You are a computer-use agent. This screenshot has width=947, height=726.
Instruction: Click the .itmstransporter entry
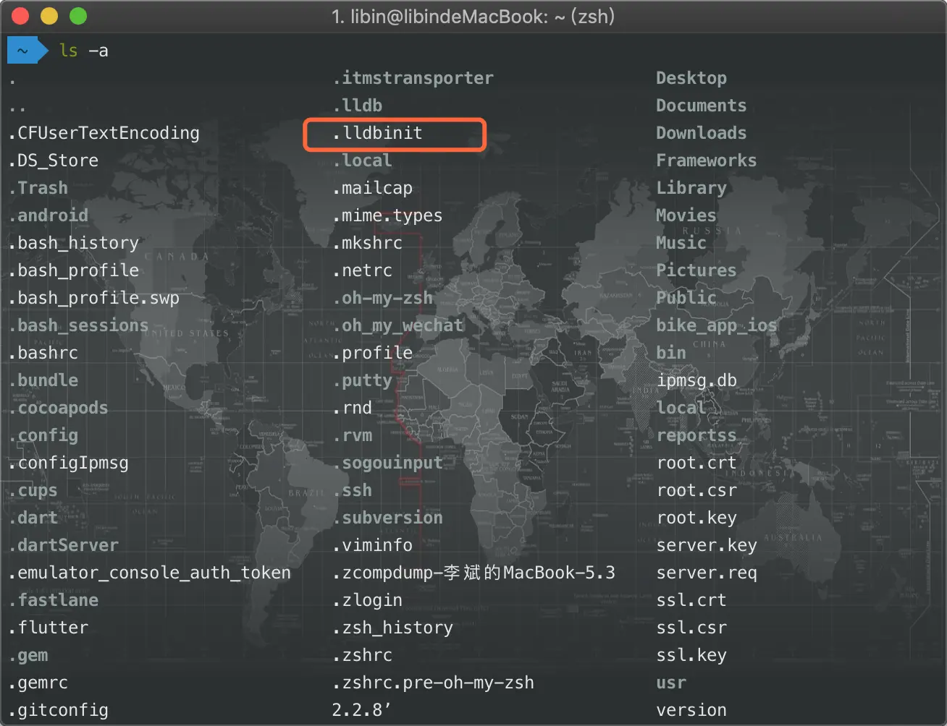coord(413,78)
